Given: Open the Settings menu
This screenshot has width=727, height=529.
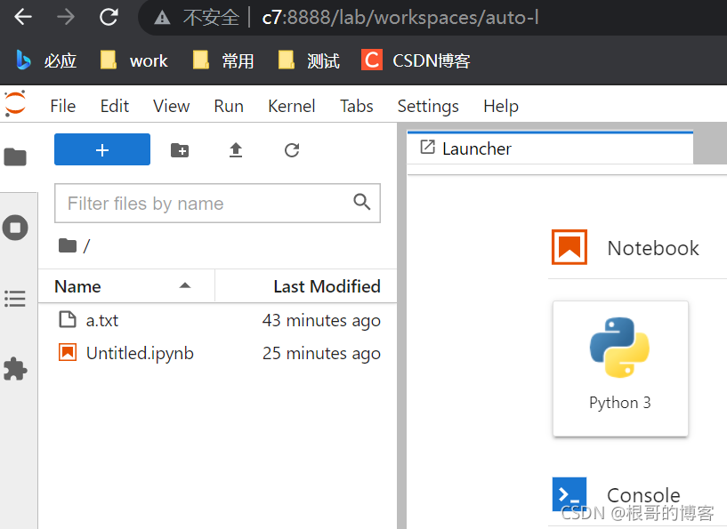Looking at the screenshot, I should click(428, 106).
